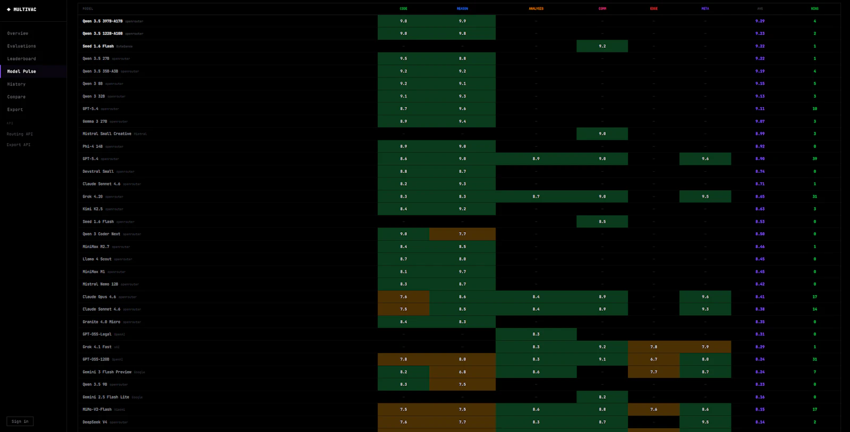Viewport: 850px width, 432px height.
Task: Click the 9.9 reason score for Qwen 3.5 397B-A17B
Action: [462, 21]
